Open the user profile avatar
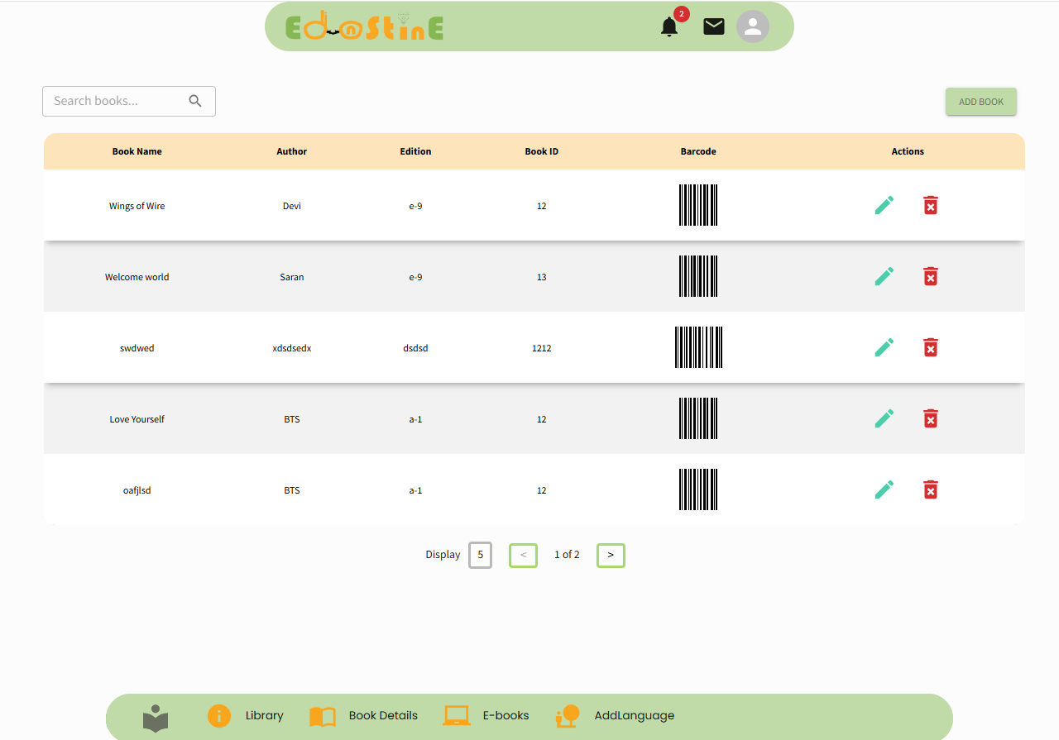Screen dimensions: 1059x740 tap(752, 27)
